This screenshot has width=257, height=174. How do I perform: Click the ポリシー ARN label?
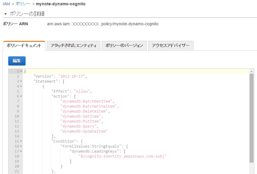[x=15, y=24]
